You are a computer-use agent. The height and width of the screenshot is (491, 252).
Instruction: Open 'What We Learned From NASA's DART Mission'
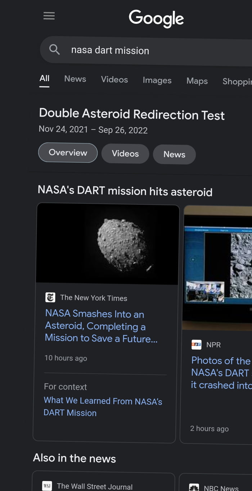click(x=103, y=406)
